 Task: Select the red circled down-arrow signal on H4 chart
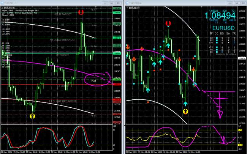coord(168,24)
